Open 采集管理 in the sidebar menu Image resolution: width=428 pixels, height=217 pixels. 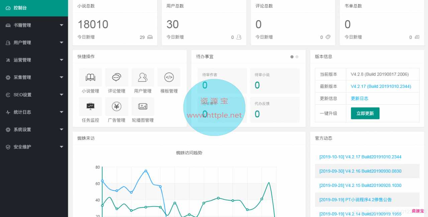34,78
